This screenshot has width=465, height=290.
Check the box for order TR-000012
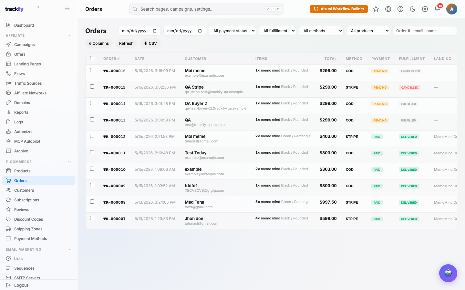(x=92, y=136)
